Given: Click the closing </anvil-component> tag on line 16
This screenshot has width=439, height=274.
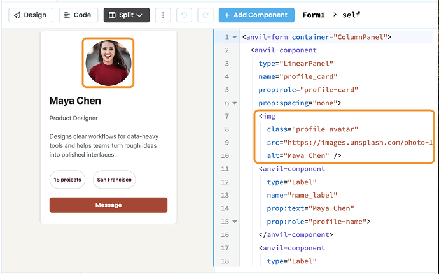Looking at the screenshot, I should [296, 234].
